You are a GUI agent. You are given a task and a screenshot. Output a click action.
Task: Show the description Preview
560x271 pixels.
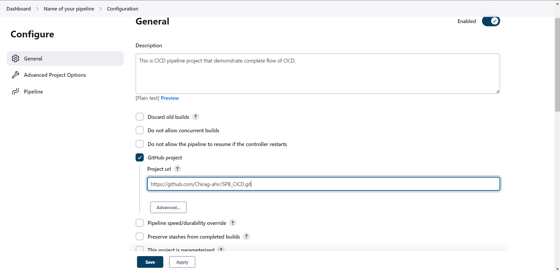click(170, 98)
